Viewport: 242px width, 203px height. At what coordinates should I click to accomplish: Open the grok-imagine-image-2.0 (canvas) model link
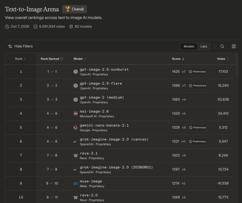(114, 139)
